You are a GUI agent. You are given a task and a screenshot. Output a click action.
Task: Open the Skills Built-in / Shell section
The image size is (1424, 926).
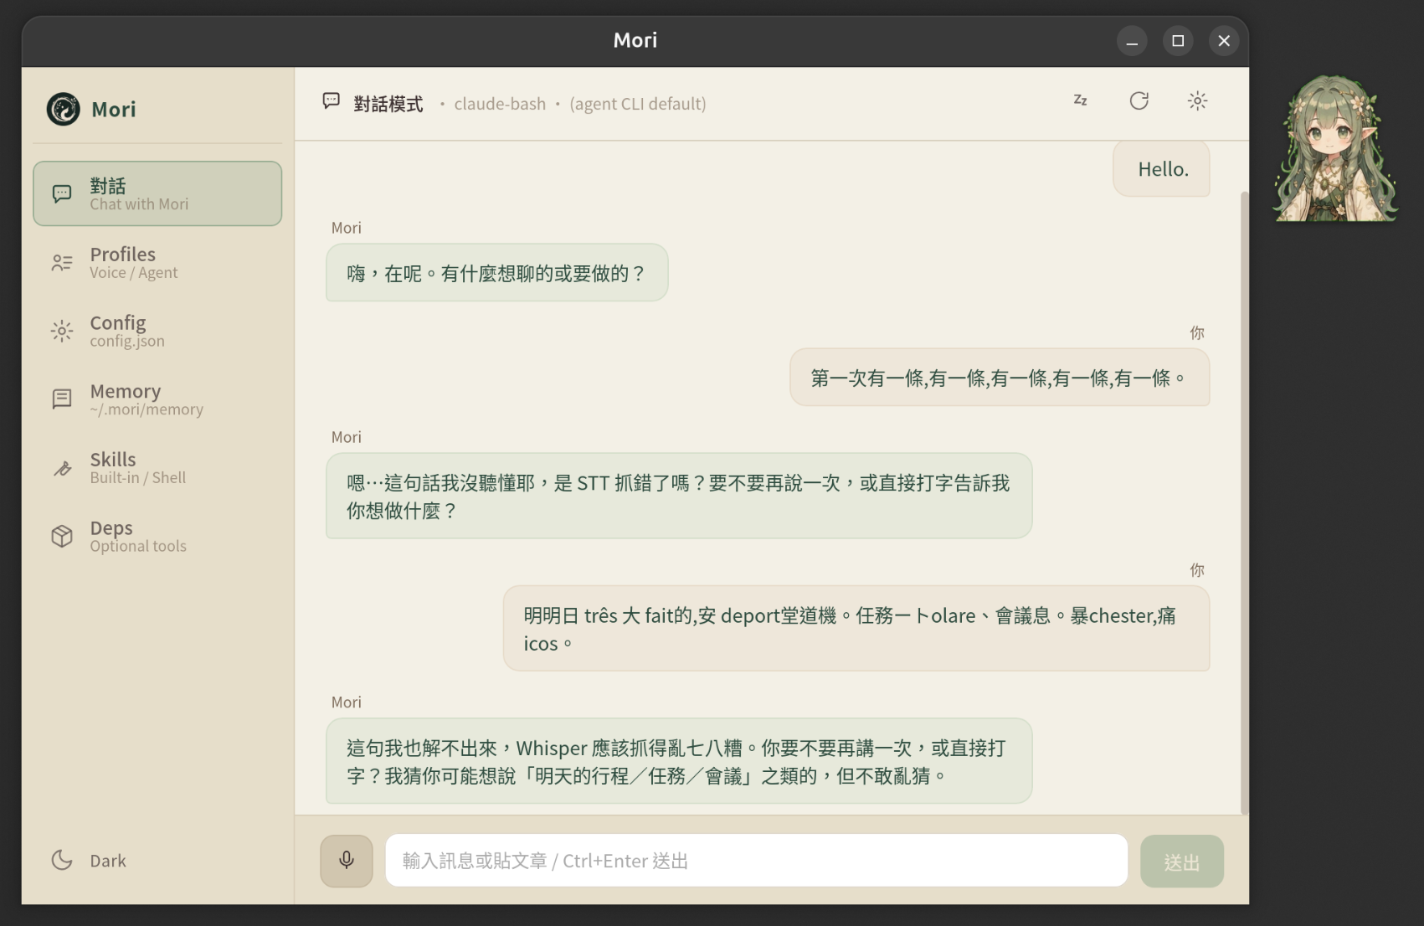[157, 467]
